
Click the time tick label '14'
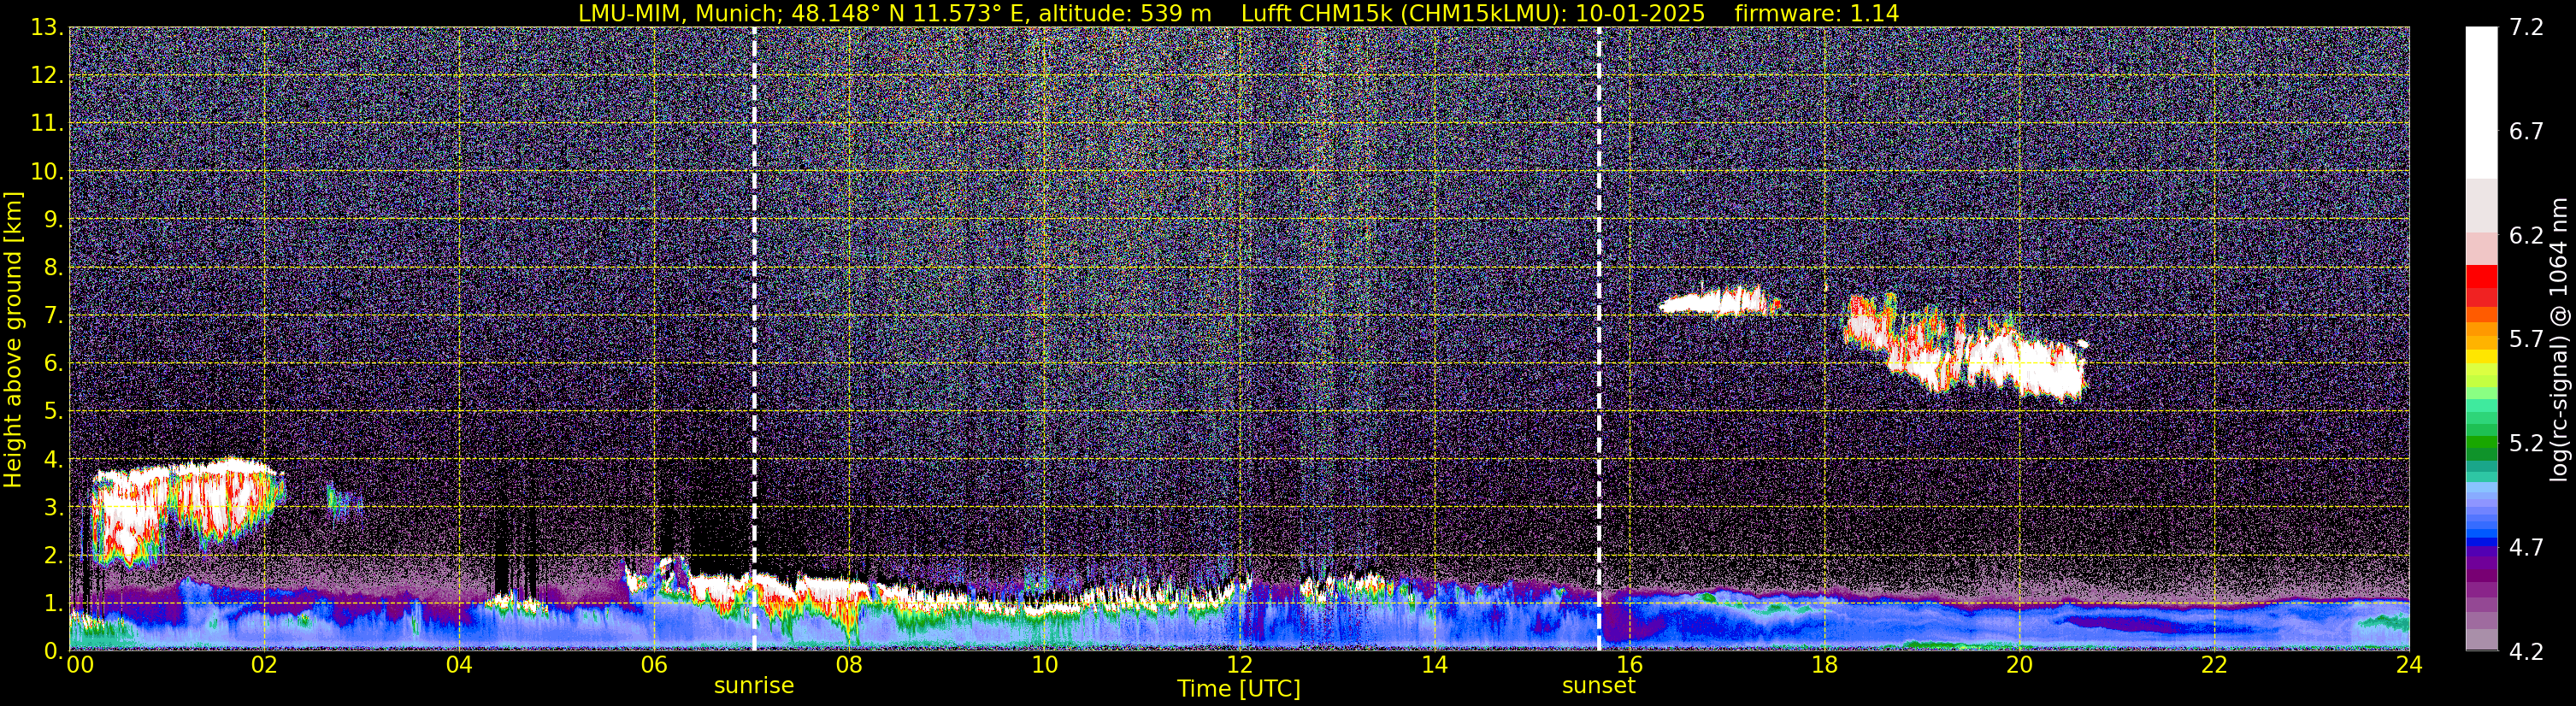tap(1434, 666)
